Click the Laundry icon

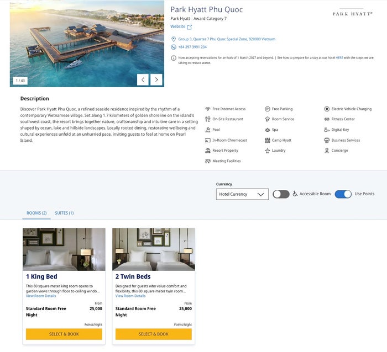(267, 151)
